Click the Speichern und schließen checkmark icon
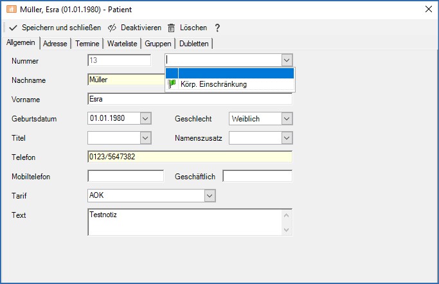 coord(13,28)
